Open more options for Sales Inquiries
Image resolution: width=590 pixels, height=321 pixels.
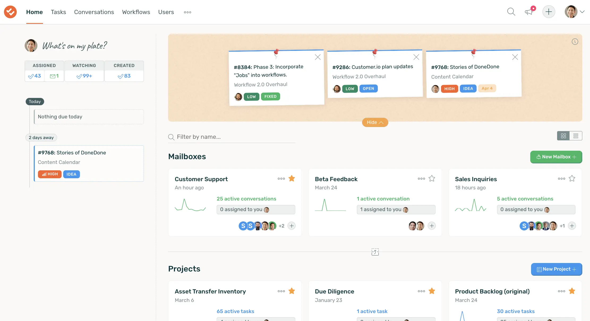tap(562, 179)
